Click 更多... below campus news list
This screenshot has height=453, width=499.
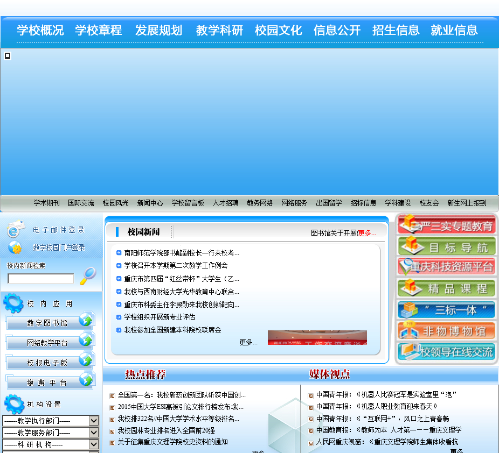click(x=248, y=342)
